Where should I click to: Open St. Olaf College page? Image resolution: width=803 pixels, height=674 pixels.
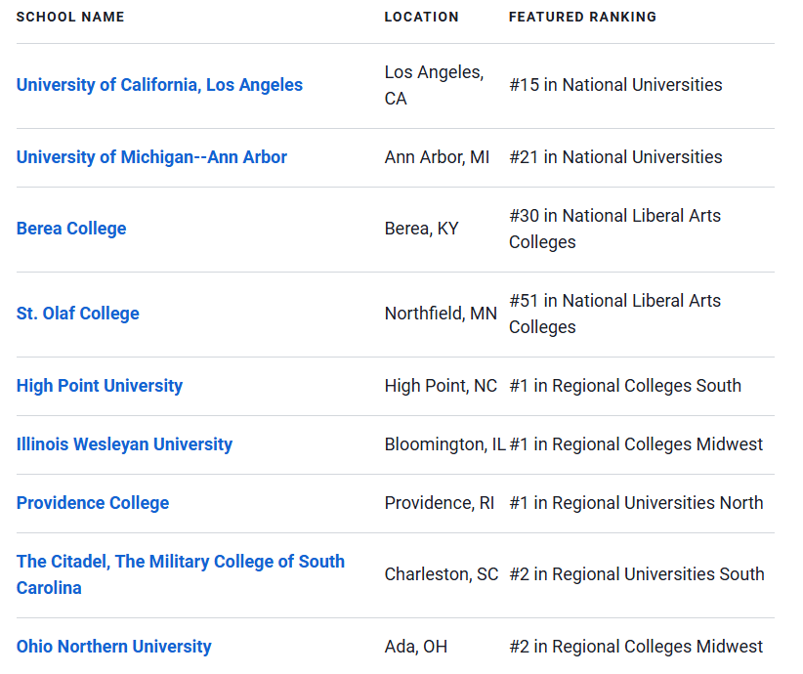point(78,314)
